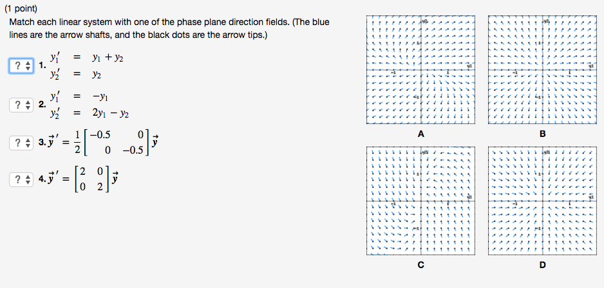Click direction field plot B
The height and width of the screenshot is (288, 604).
point(542,69)
